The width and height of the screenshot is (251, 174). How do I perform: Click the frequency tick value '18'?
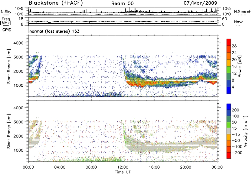pos(21,19)
